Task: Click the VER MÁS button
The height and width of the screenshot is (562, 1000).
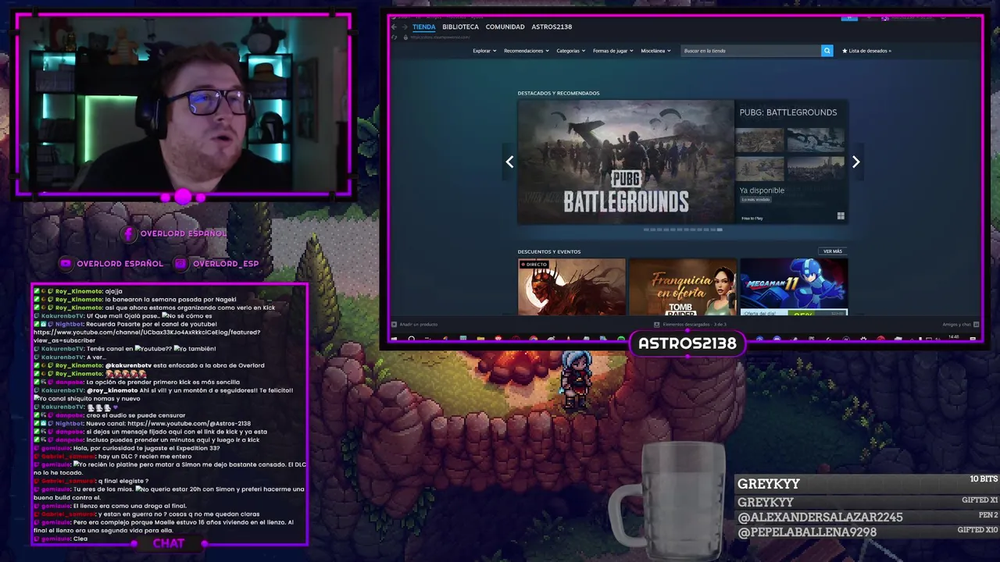Action: tap(832, 251)
